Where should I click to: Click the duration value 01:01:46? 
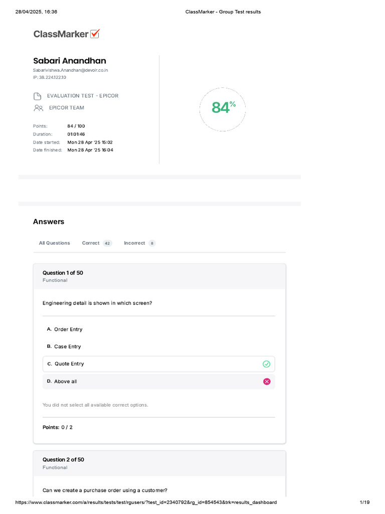click(76, 134)
